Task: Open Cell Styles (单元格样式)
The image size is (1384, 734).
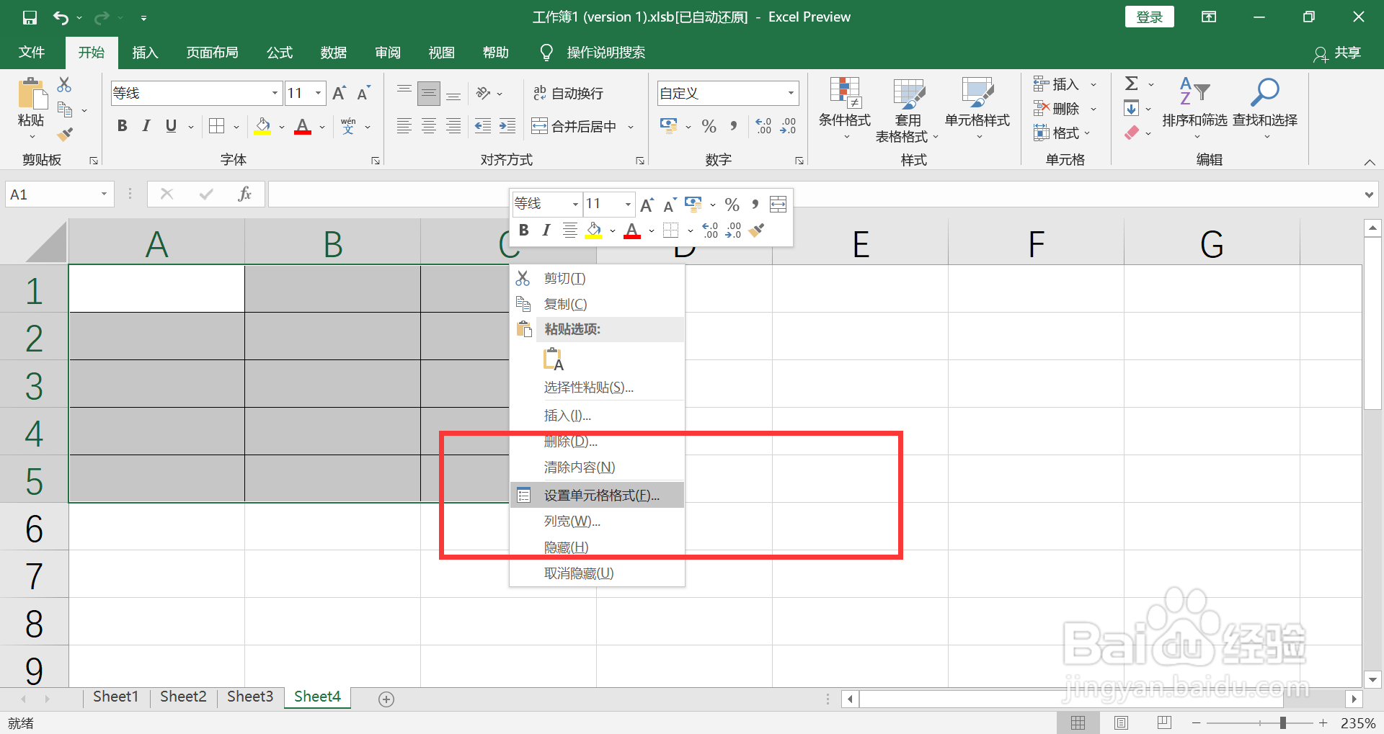Action: 977,109
